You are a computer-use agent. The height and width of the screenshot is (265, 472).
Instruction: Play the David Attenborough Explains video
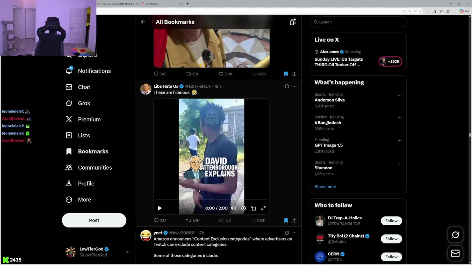pos(160,208)
